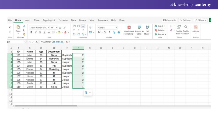
Task: Click the AutoSum sigma icon
Action: pos(172,26)
